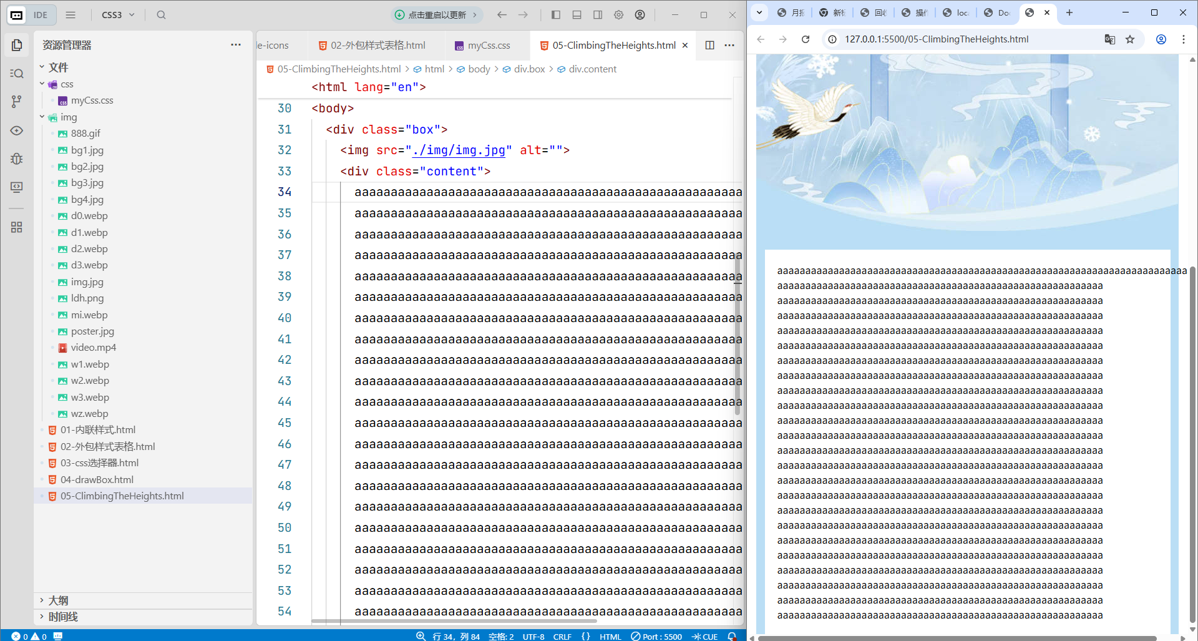Image resolution: width=1198 pixels, height=641 pixels.
Task: Click body in breadcrumb path
Action: coord(479,69)
